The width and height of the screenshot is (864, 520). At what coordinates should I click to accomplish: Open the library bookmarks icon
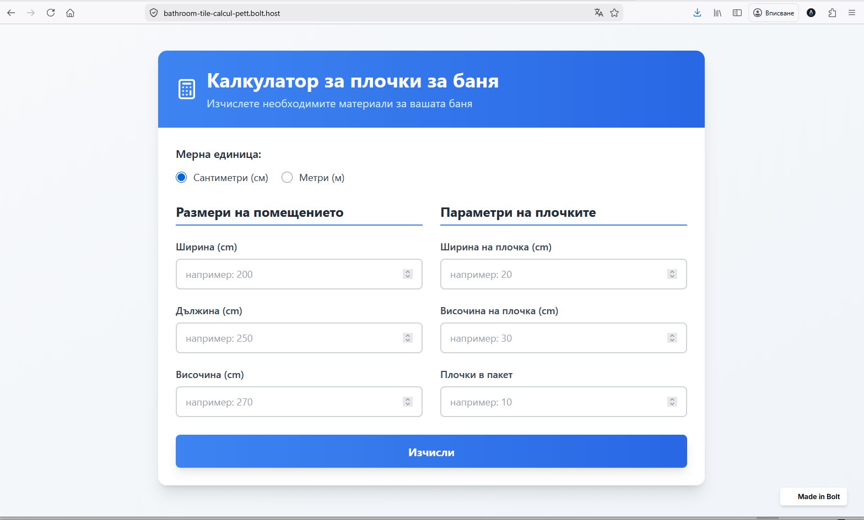[717, 13]
